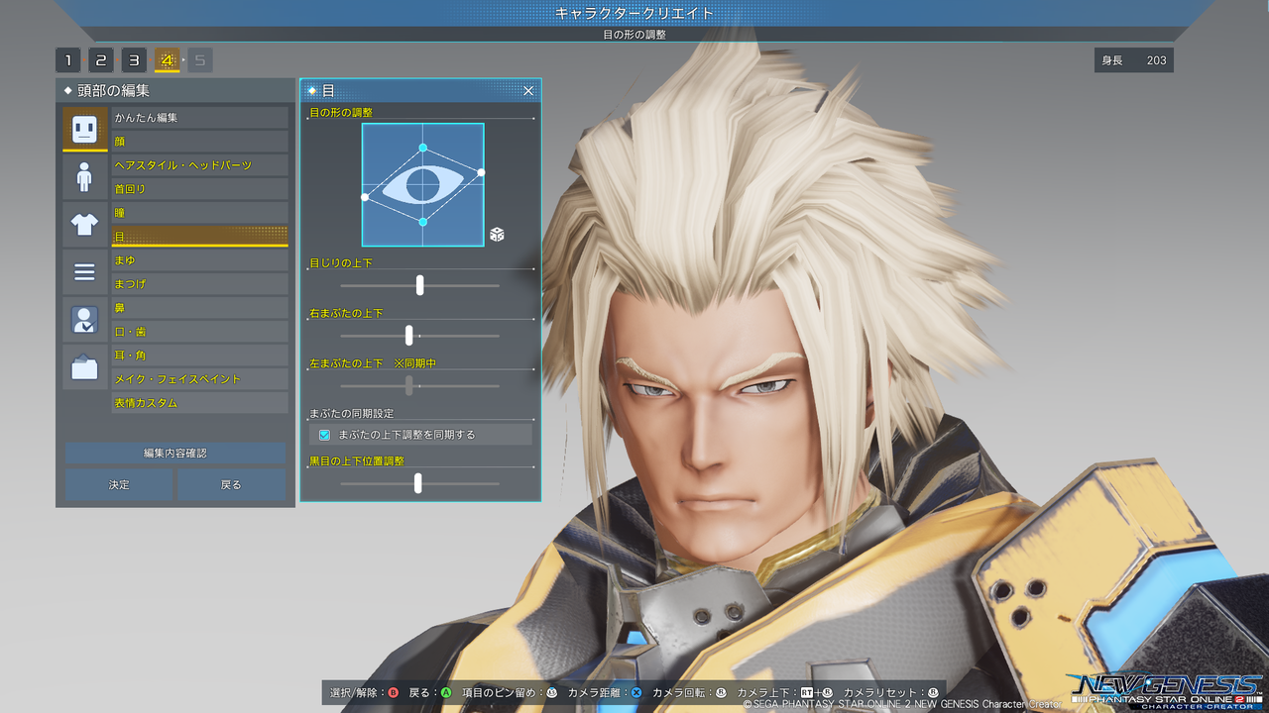Click the 左まぶたの上下 synced slider handle

click(409, 385)
